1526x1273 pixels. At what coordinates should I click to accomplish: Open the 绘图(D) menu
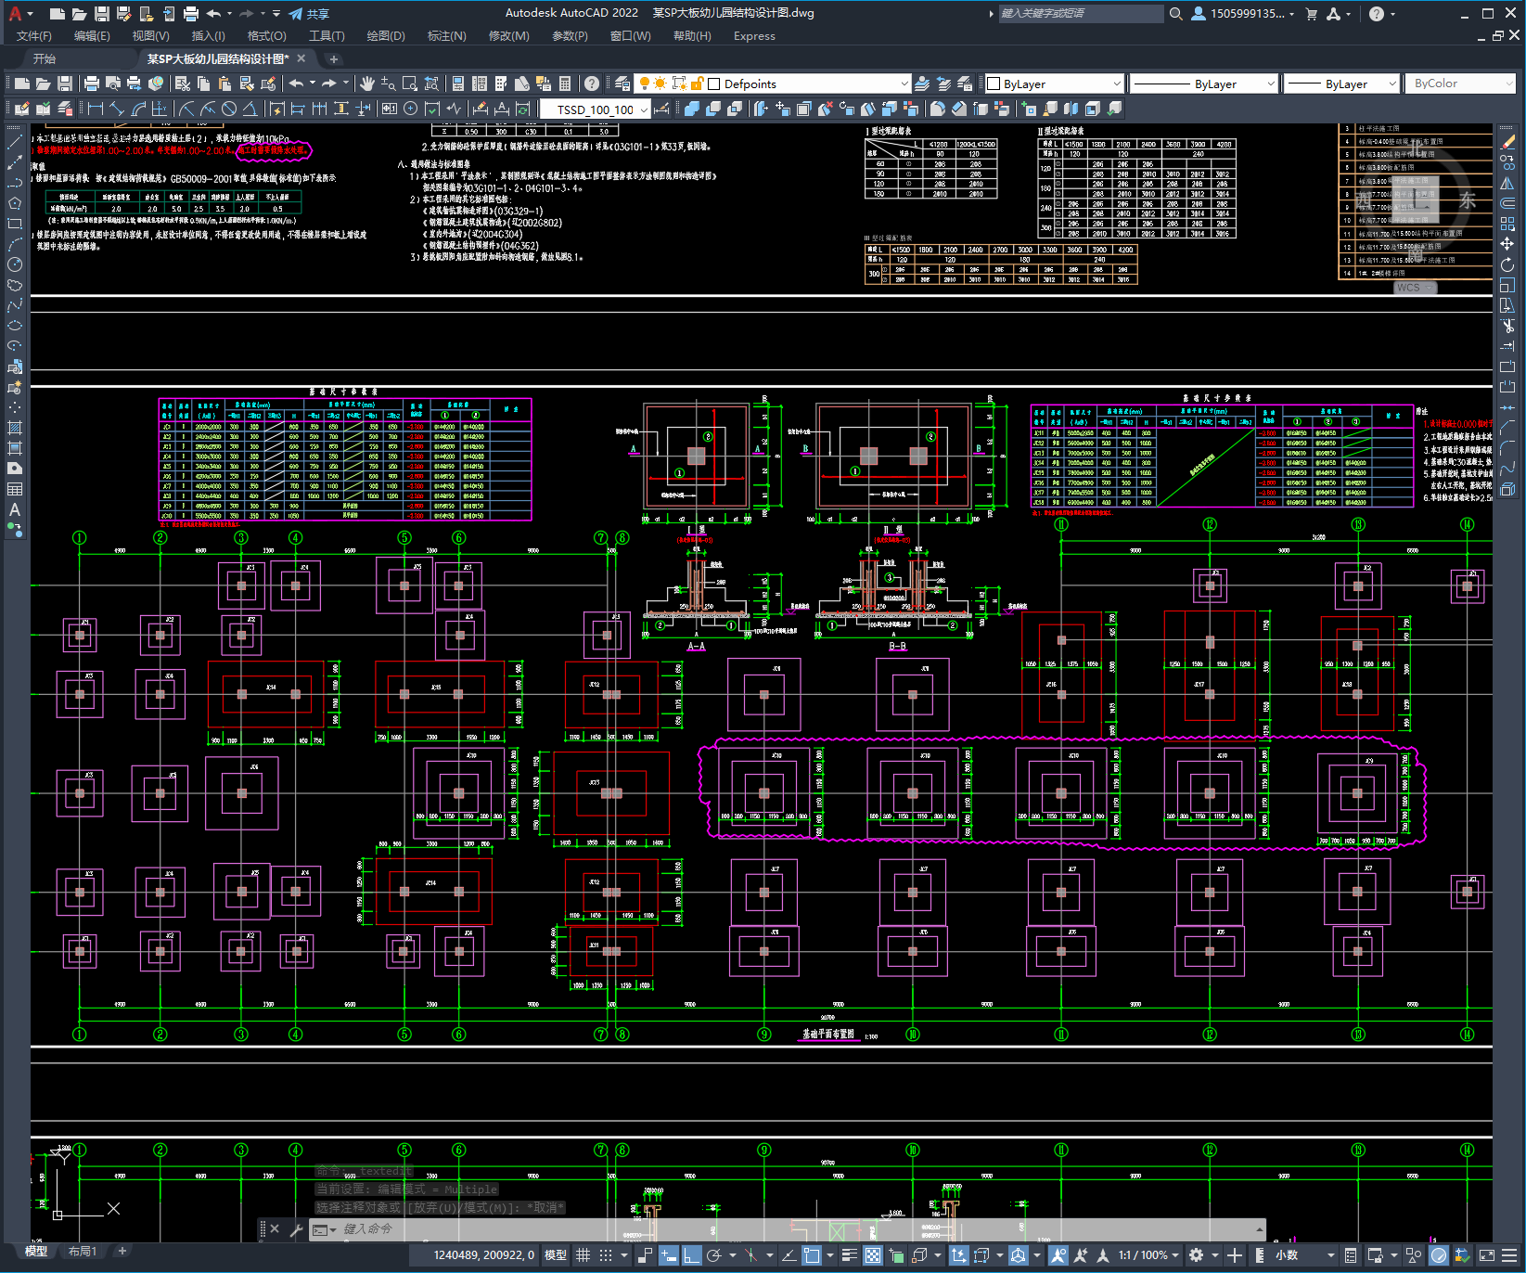(386, 36)
